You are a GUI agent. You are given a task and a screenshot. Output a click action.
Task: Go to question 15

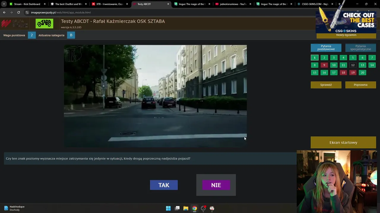click(x=315, y=72)
